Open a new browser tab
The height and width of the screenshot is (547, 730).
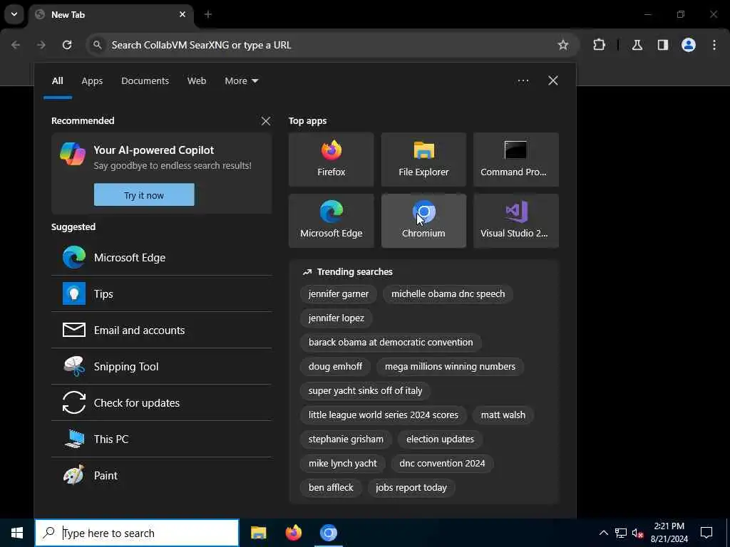tap(208, 14)
